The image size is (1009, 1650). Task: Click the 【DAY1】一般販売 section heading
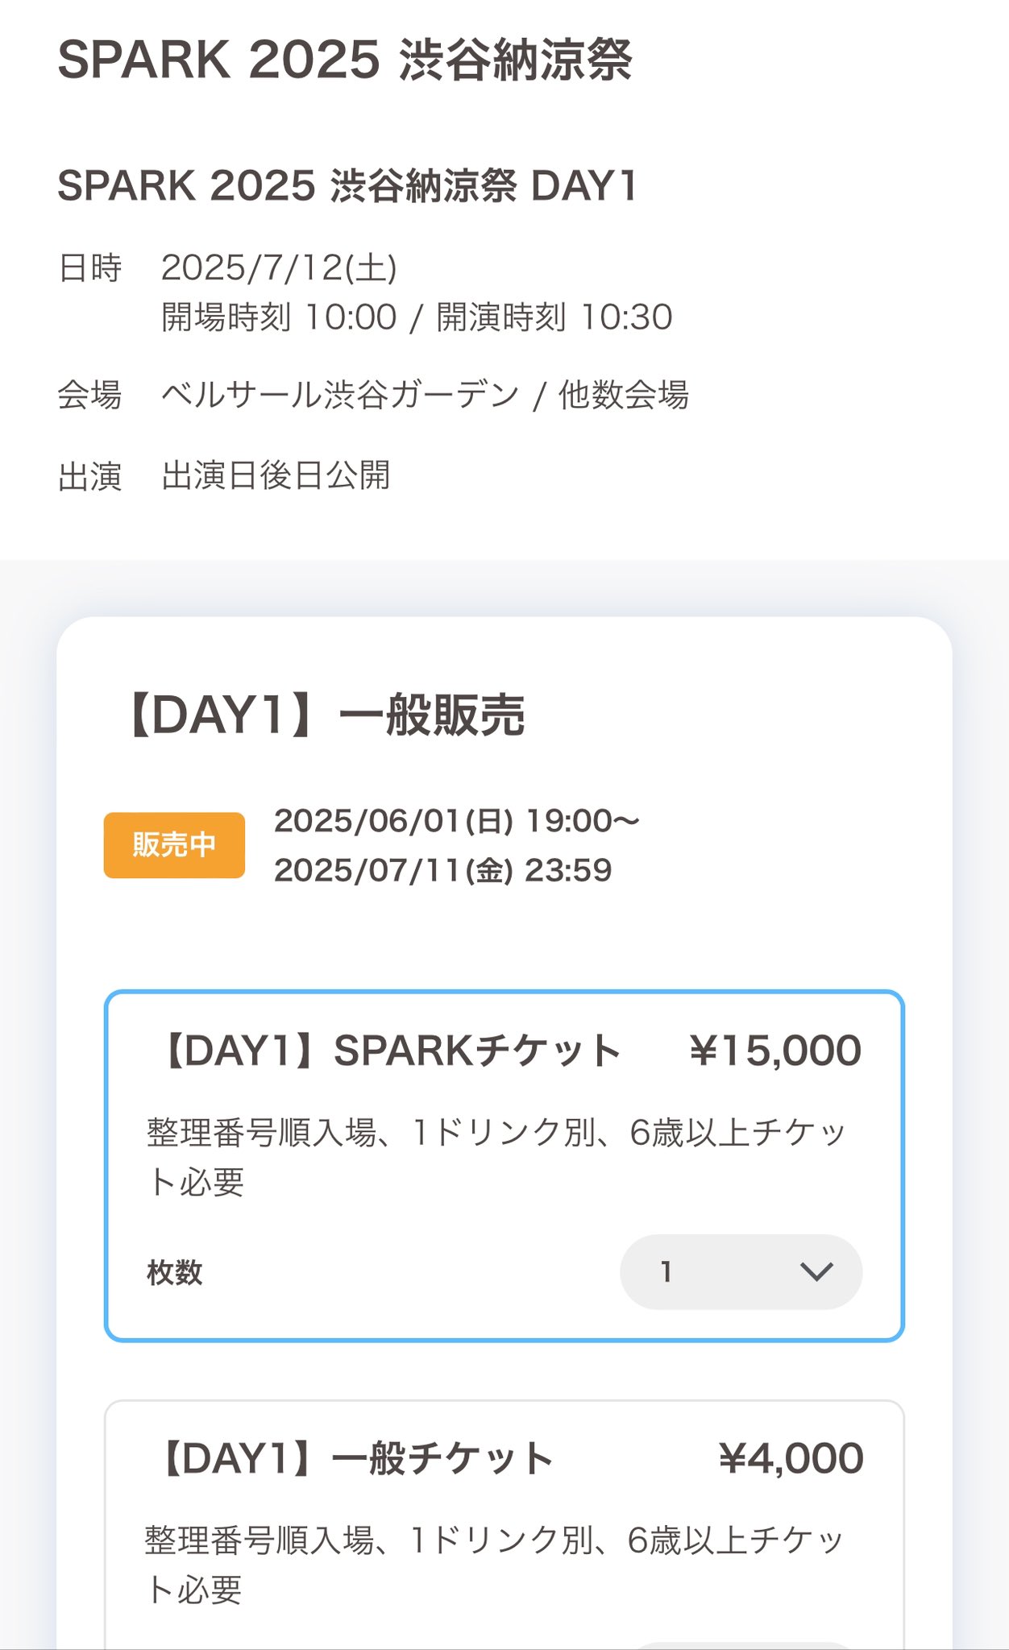tap(325, 715)
